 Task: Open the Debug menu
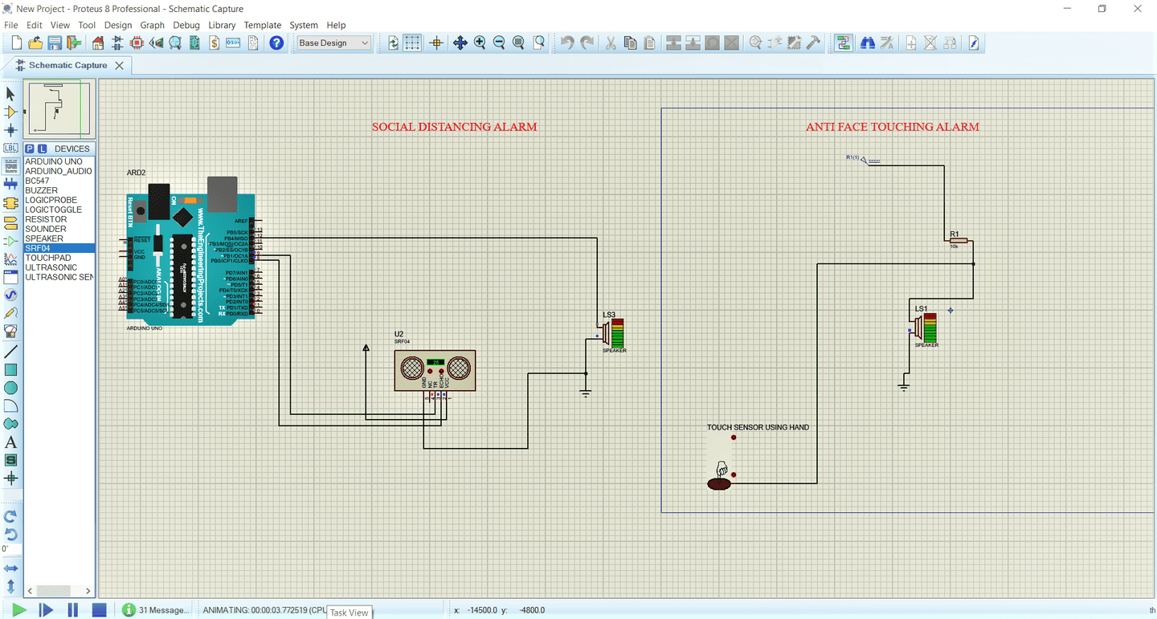186,25
